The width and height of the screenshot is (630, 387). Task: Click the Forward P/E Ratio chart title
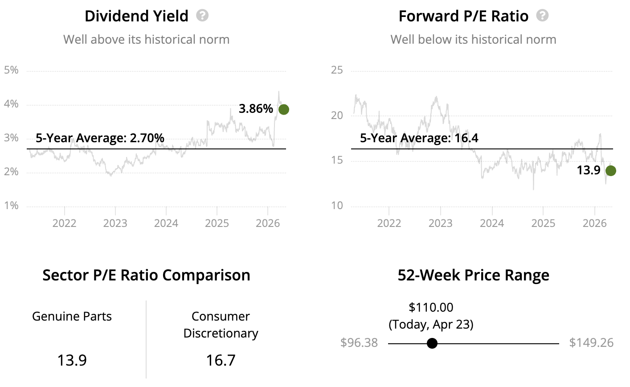463,16
